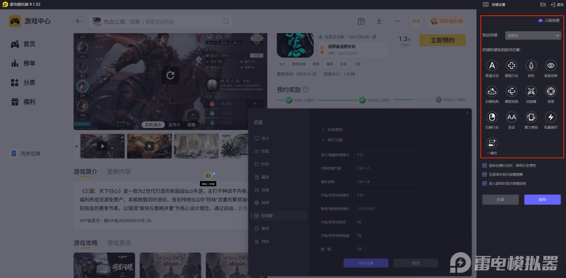
Task: Click the 显示/隐藏按键提示 F12 shortcut field
Action: tap(388, 155)
